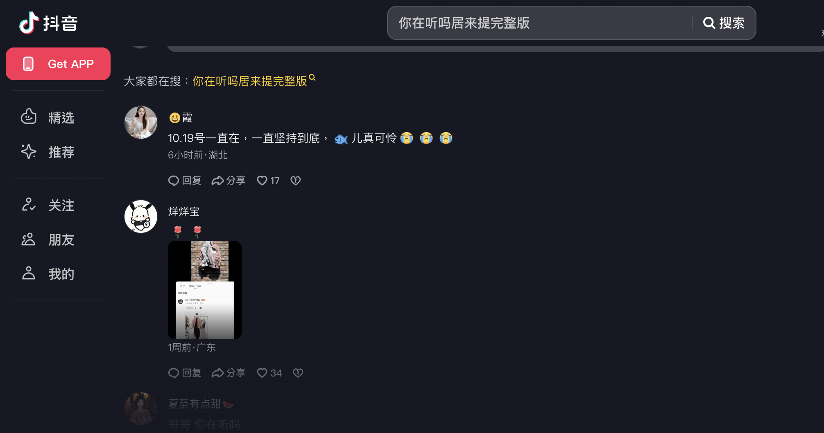
Task: Open the image attached in 烊烊宝's comment
Action: pyautogui.click(x=205, y=290)
